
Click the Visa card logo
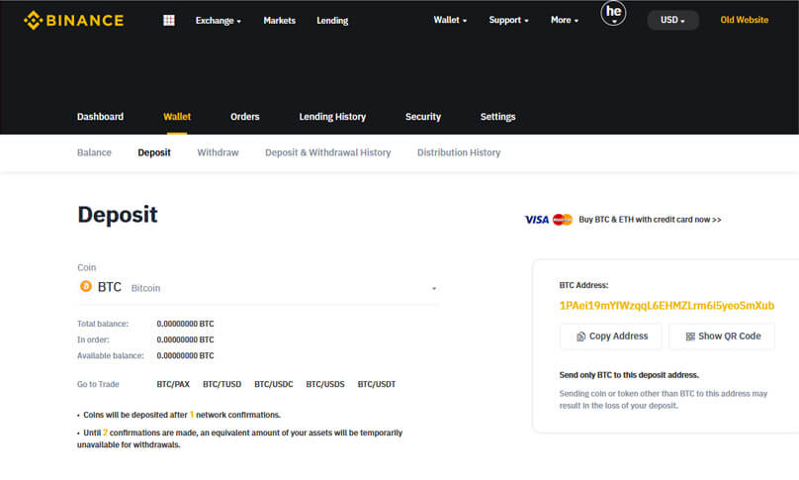(x=537, y=220)
